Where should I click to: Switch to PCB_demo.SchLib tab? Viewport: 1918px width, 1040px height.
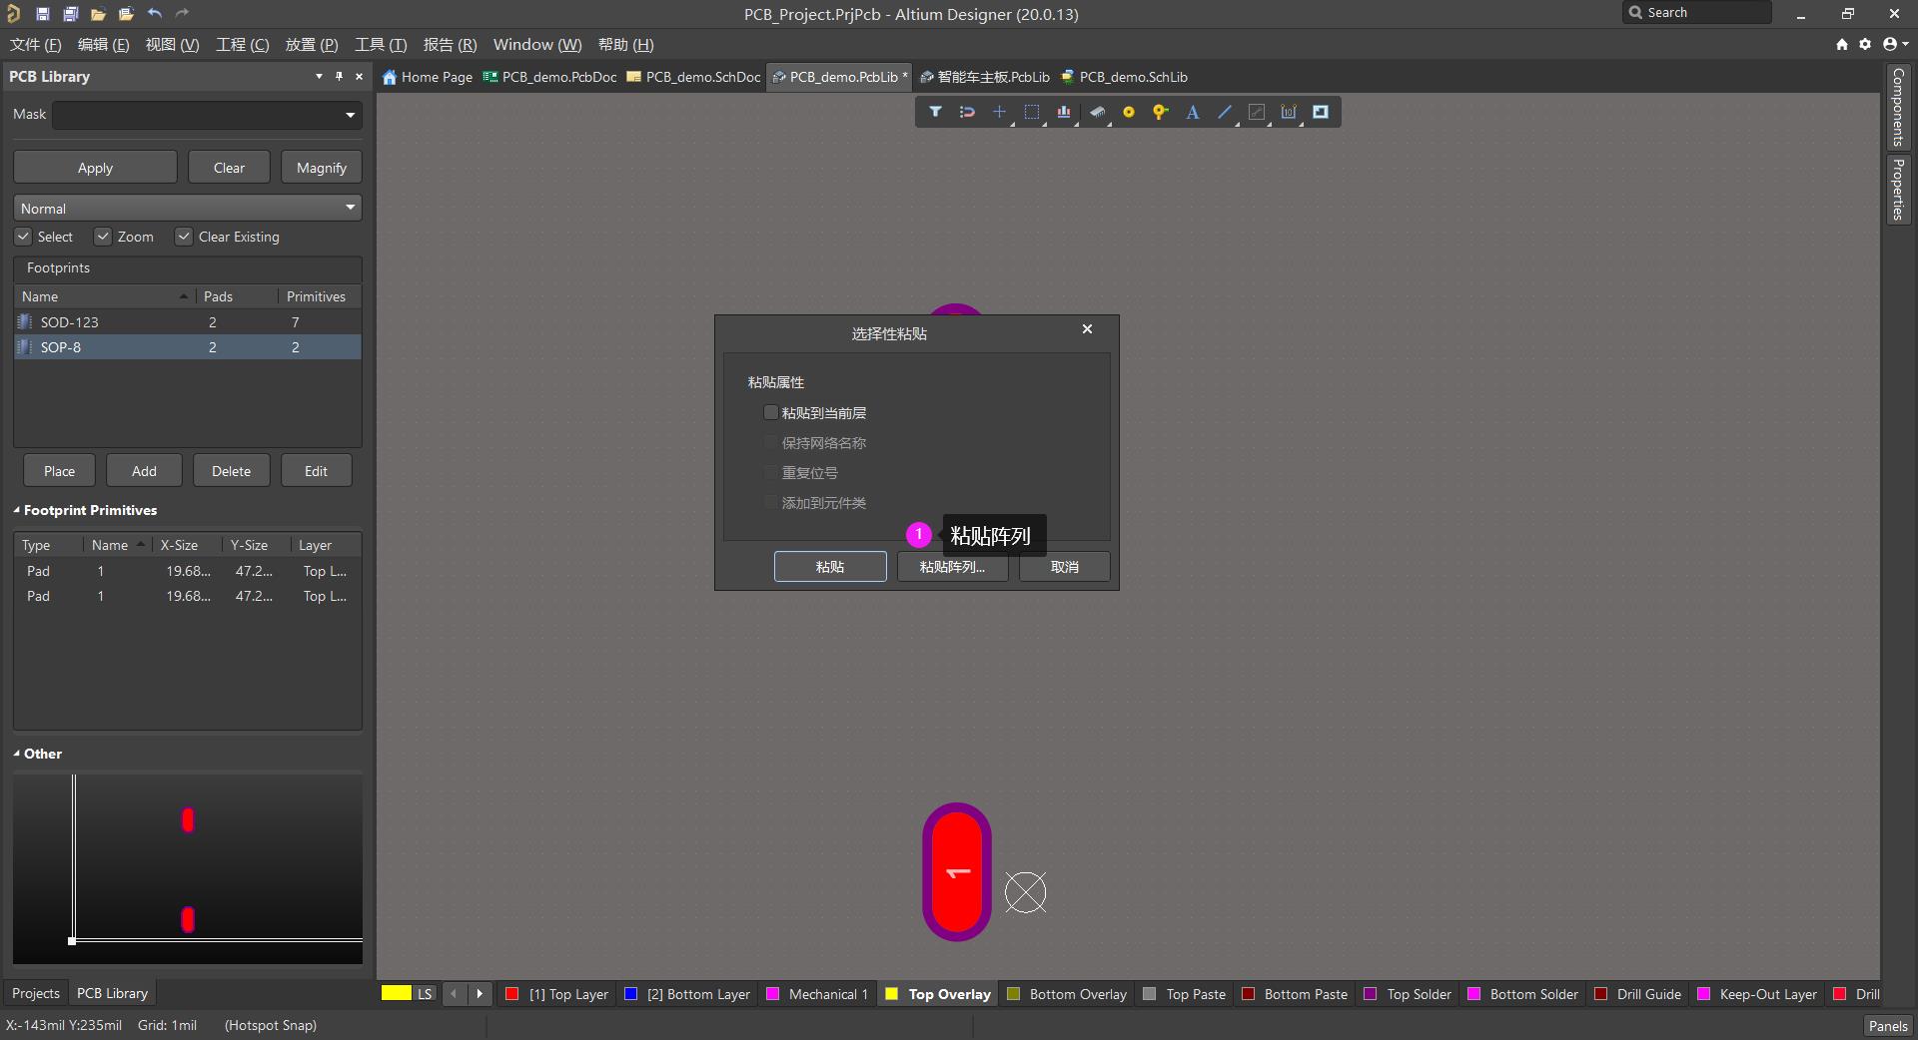coord(1124,77)
